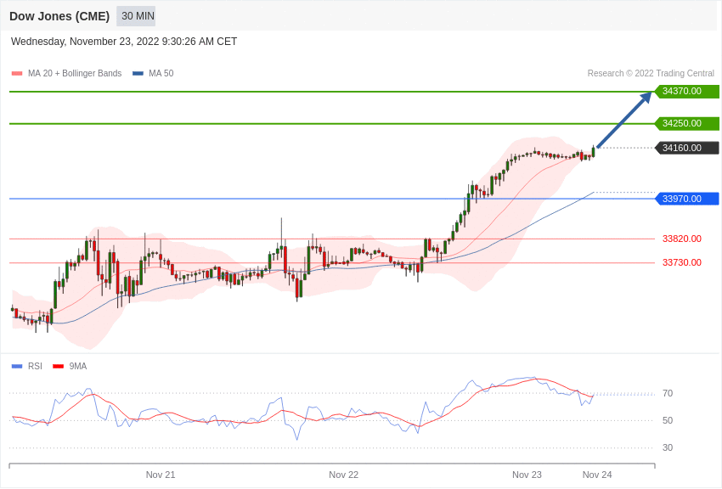Viewport: 722px width, 489px height.
Task: Click the 34370.00 resistance price tag
Action: [686, 91]
